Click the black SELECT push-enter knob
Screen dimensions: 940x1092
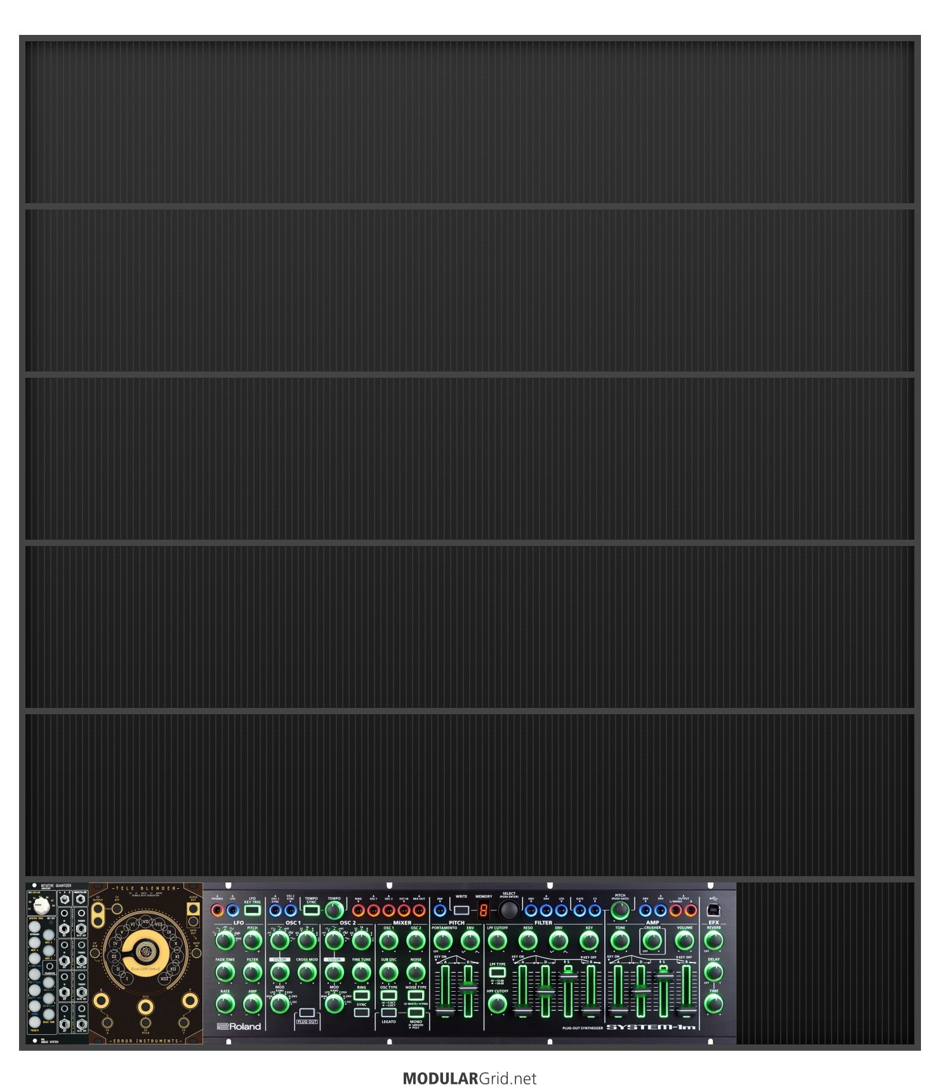[508, 910]
